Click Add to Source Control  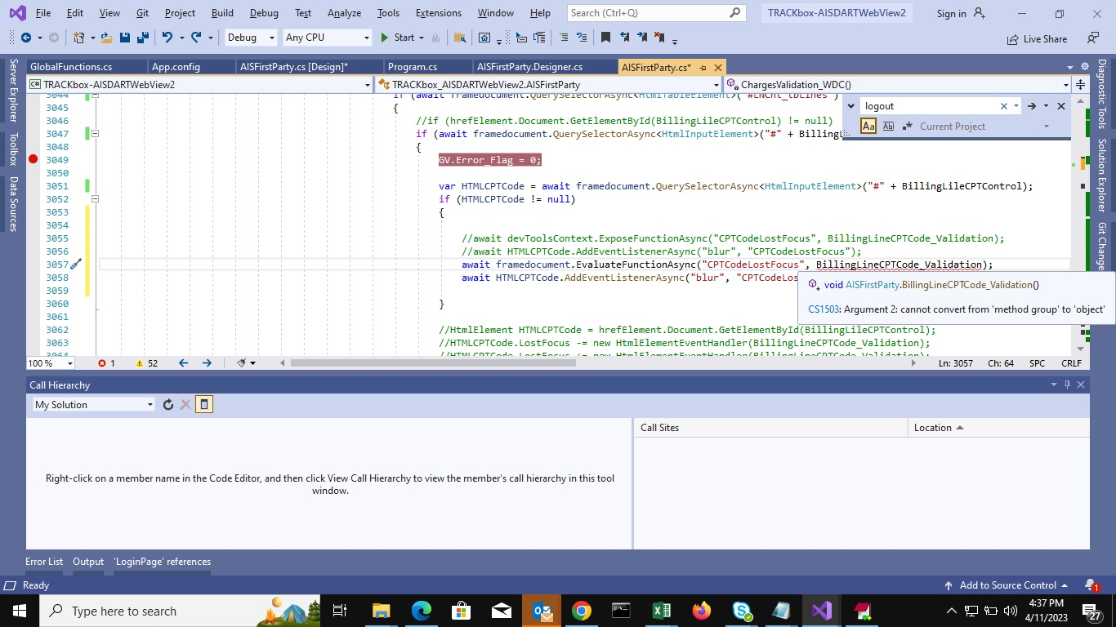(x=1007, y=585)
